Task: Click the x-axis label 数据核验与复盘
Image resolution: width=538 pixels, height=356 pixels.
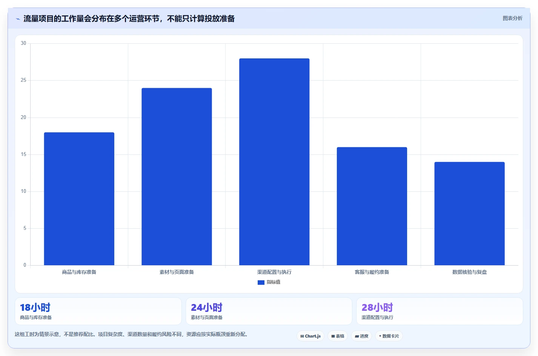Action: pyautogui.click(x=469, y=272)
